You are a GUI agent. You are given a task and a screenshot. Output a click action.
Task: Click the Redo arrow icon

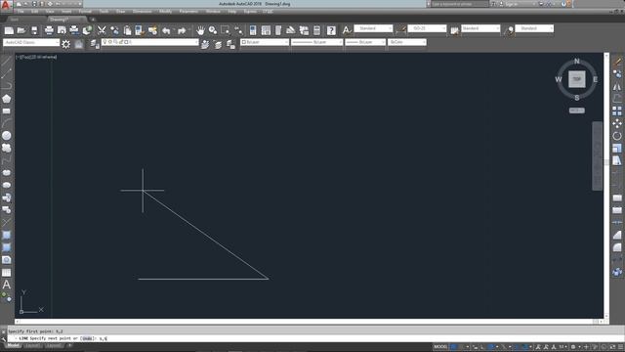click(x=182, y=30)
